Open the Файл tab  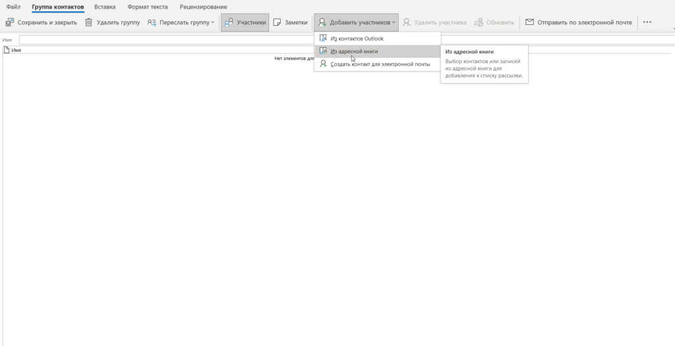(13, 7)
